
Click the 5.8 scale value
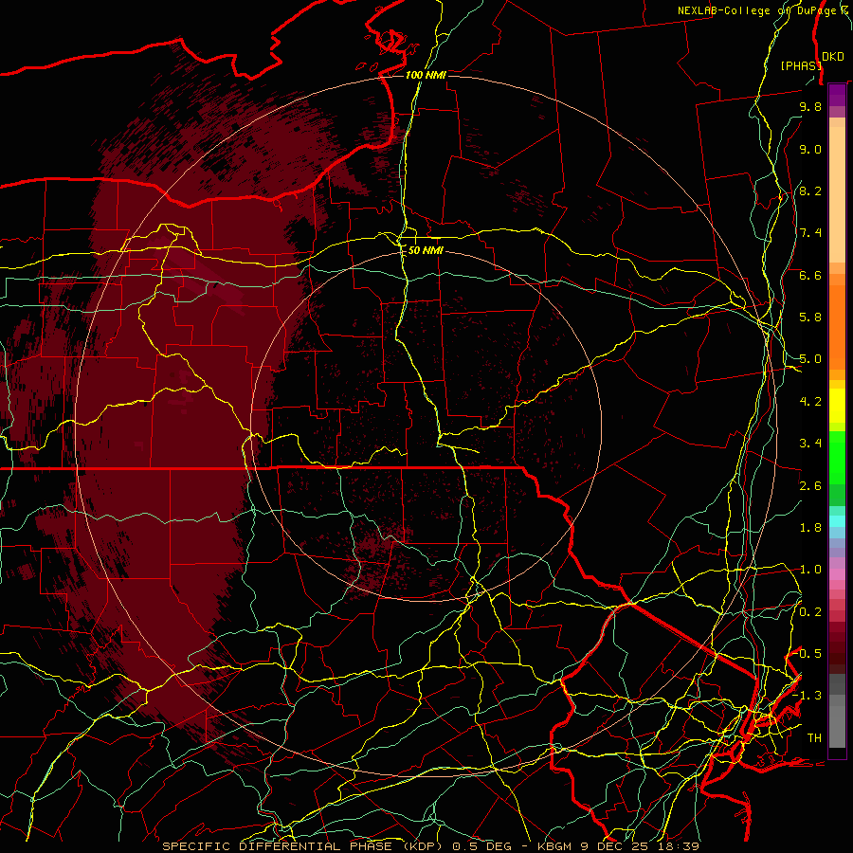810,318
